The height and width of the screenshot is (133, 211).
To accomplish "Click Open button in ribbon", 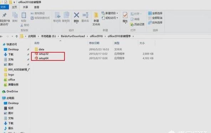I will [x=136, y=14].
